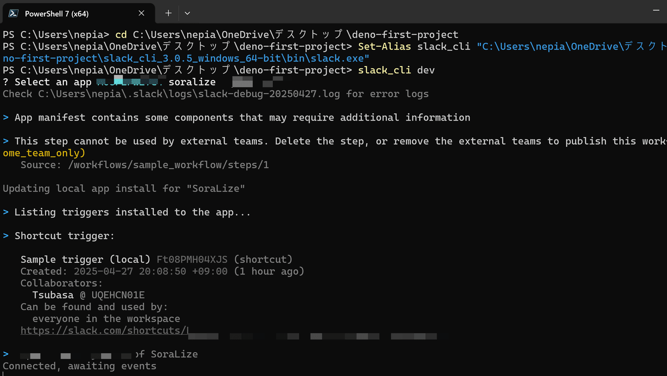Close the PowerShell 7 tab

point(141,13)
